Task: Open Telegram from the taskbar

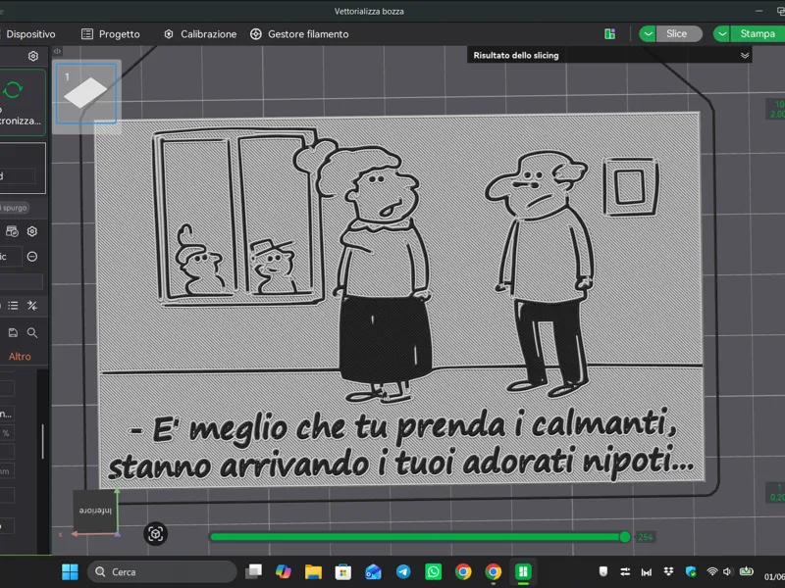Action: [x=403, y=571]
